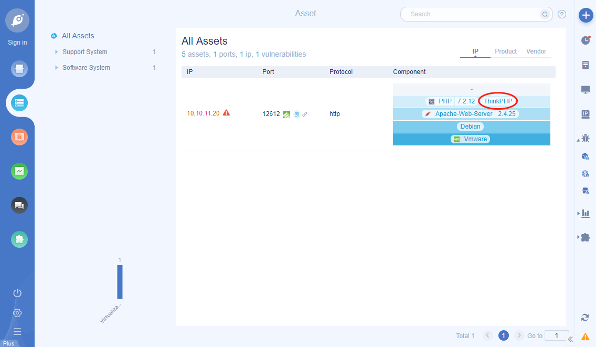The width and height of the screenshot is (596, 347).
Task: Select All Assets in the tree
Action: (x=78, y=36)
